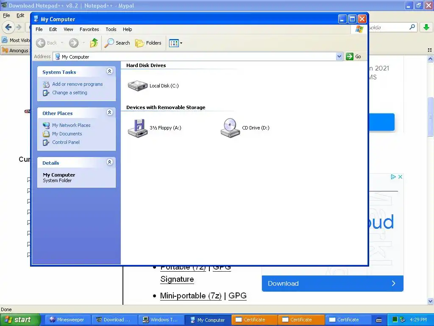434x326 pixels.
Task: Open the View menu
Action: [68, 29]
